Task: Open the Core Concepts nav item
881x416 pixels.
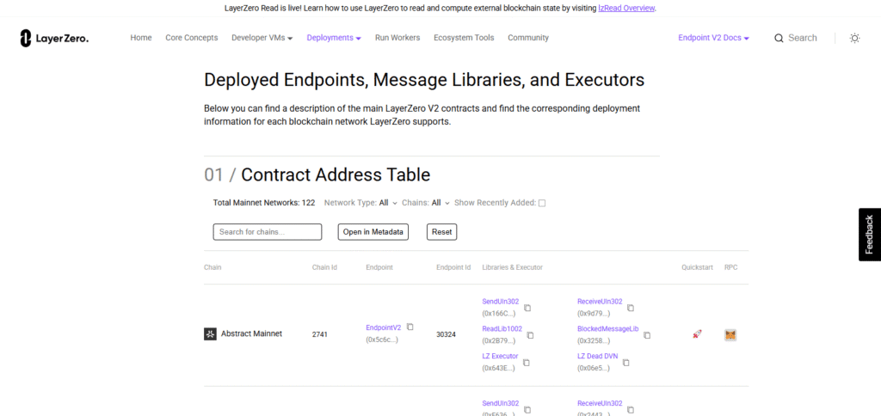Action: (x=192, y=38)
